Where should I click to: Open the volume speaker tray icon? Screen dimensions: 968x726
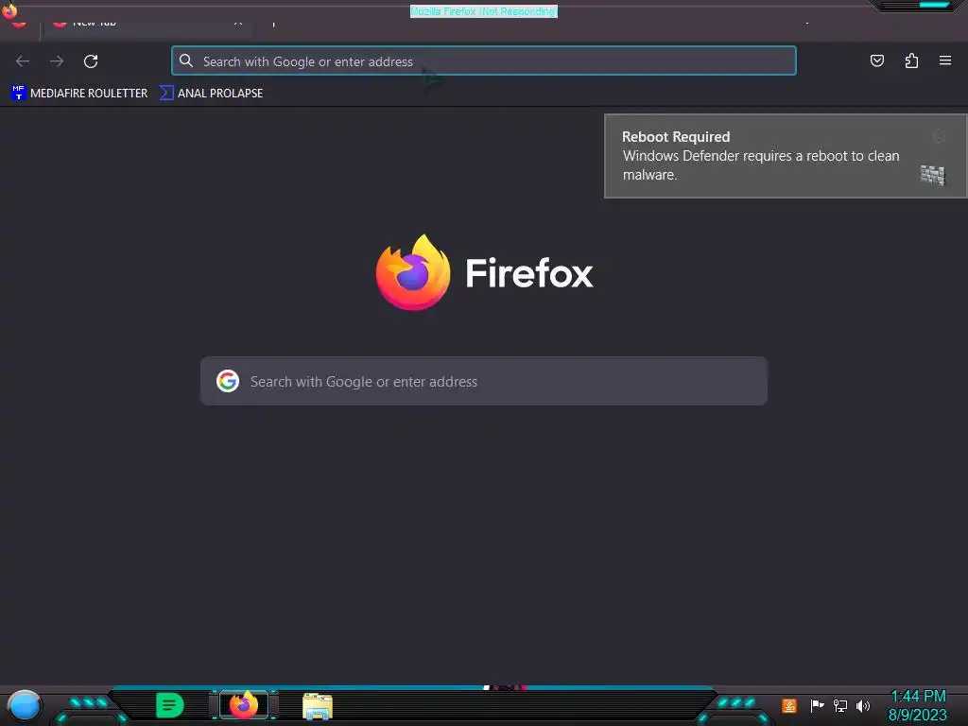click(863, 705)
